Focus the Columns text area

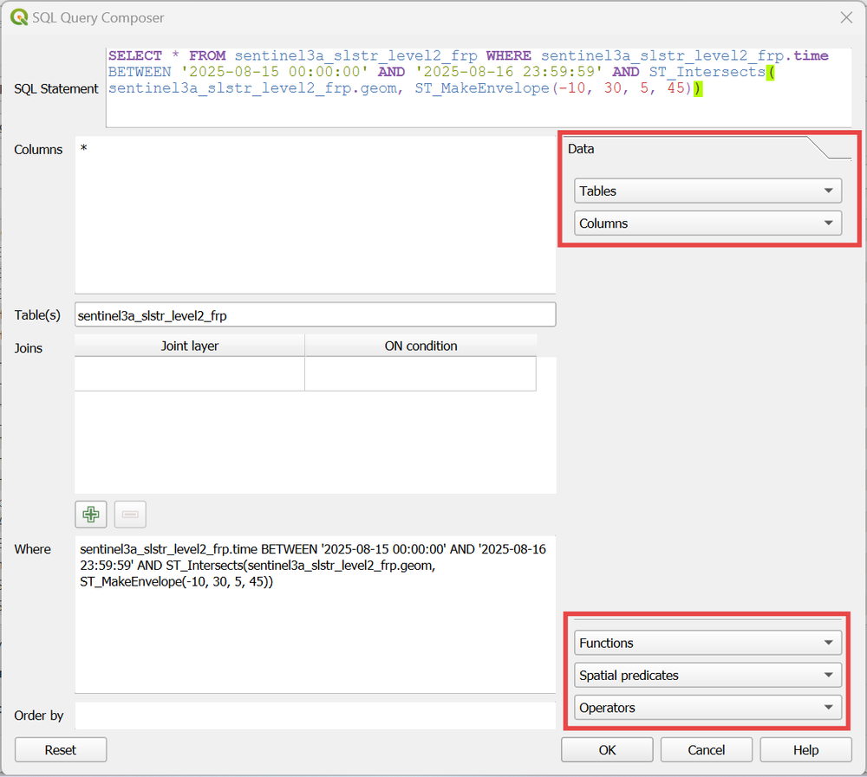click(x=316, y=217)
